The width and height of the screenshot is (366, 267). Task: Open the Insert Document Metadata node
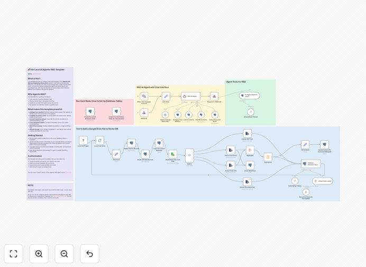[159, 143]
